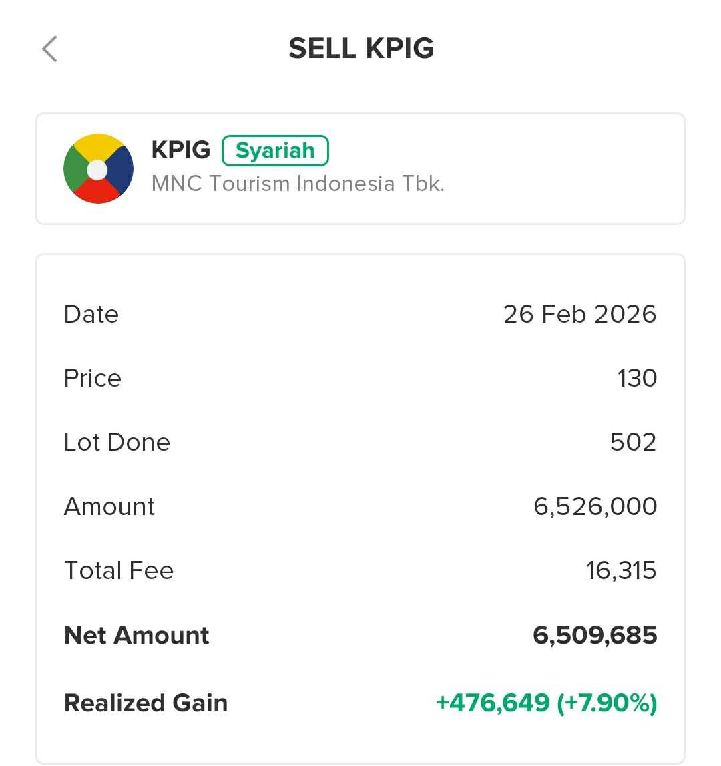Select the amount value 6,526,000
The width and height of the screenshot is (721, 766).
(595, 506)
